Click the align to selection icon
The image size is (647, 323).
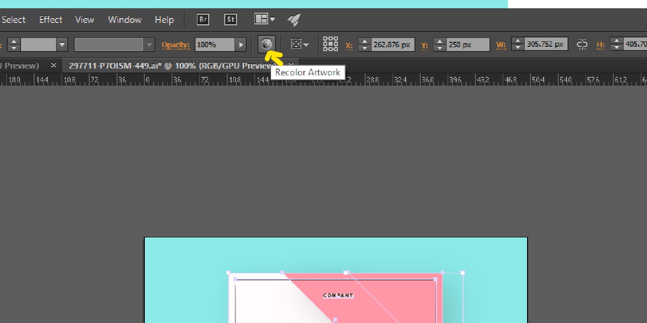[299, 44]
